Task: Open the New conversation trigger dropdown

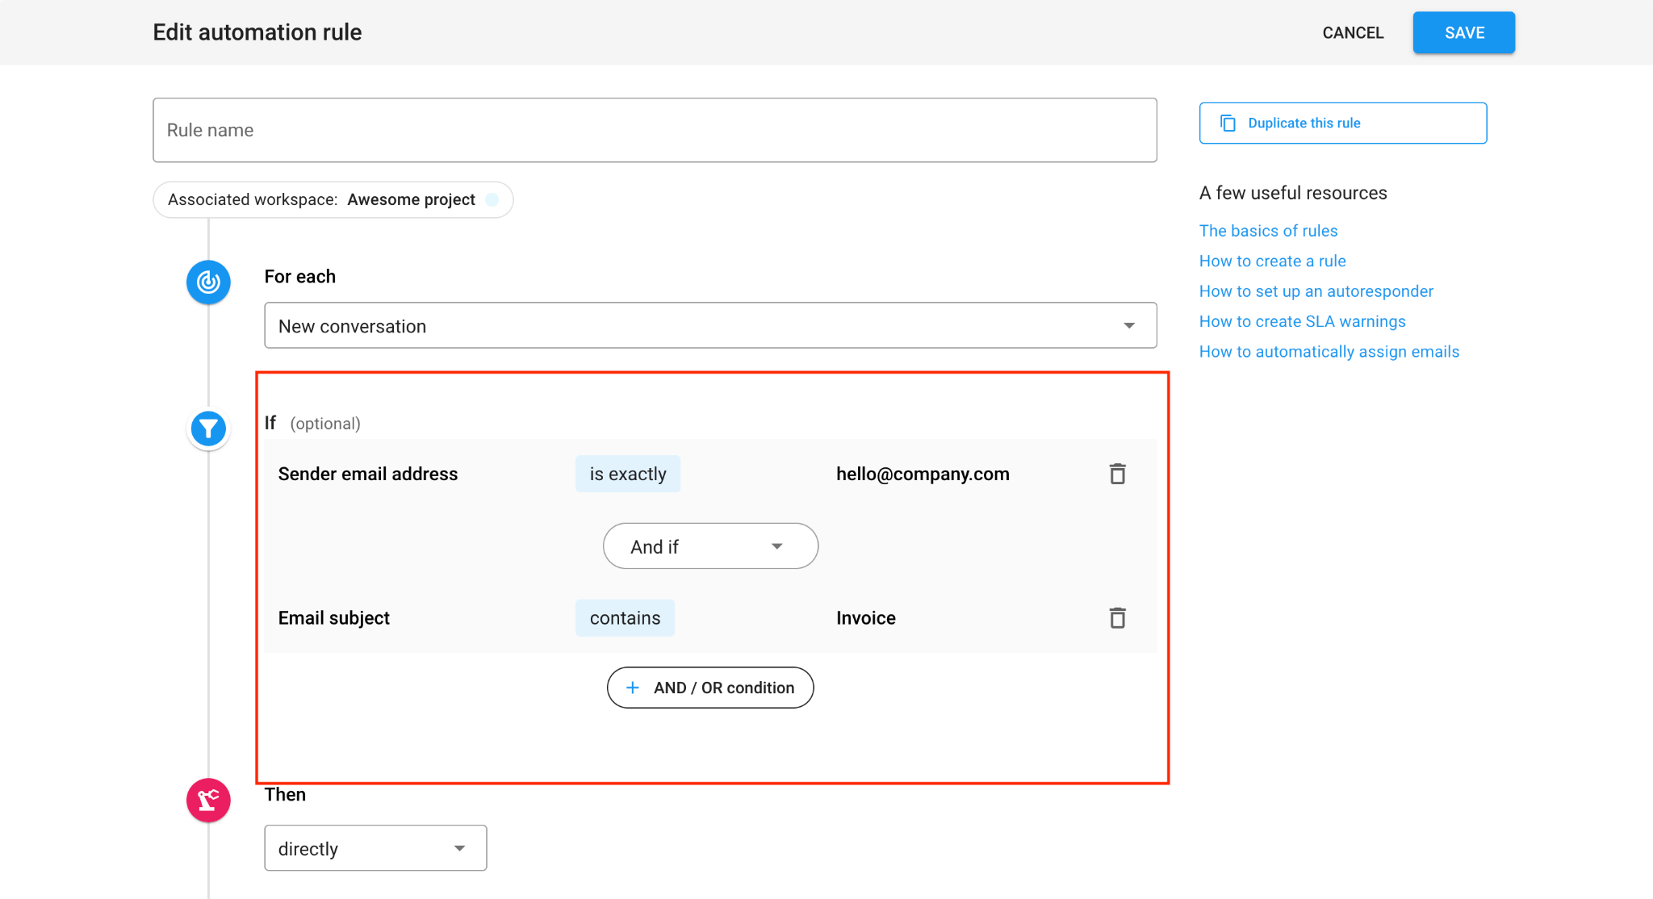Action: click(x=710, y=325)
